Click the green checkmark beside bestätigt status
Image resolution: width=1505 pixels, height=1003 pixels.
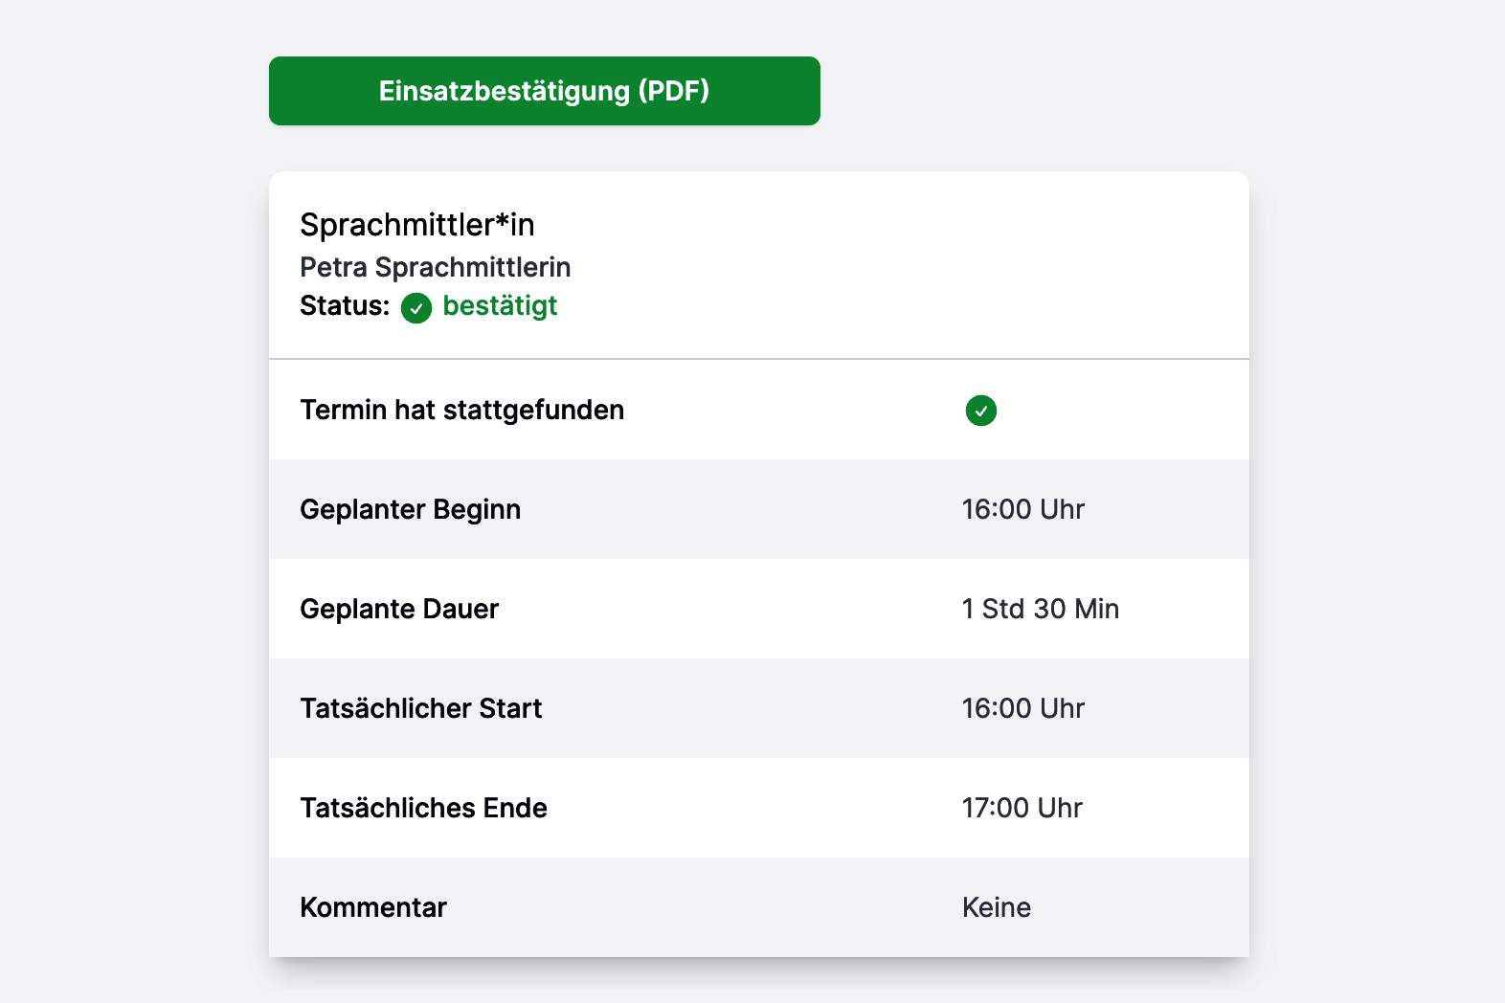coord(416,308)
